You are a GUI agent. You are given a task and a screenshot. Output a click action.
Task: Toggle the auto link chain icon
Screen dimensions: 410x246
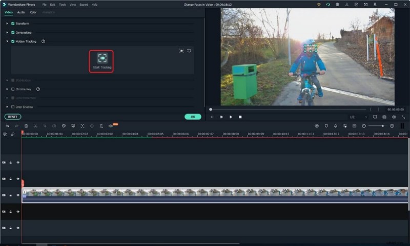[12, 135]
